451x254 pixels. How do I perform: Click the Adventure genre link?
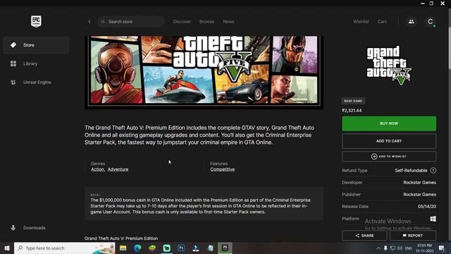click(118, 169)
